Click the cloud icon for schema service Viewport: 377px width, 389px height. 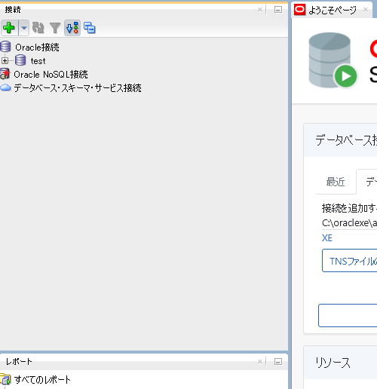[5, 87]
